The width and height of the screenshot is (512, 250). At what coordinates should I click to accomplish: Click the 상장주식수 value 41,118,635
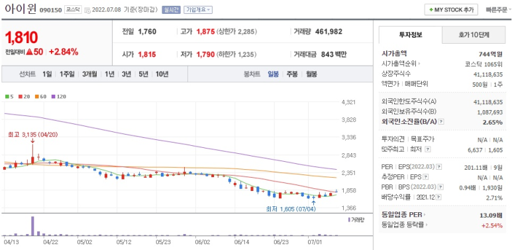[x=488, y=74]
